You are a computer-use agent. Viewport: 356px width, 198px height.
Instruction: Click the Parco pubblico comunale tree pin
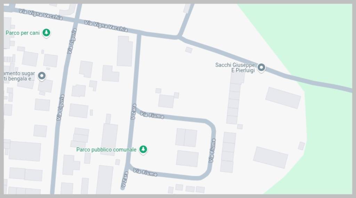[x=143, y=150]
